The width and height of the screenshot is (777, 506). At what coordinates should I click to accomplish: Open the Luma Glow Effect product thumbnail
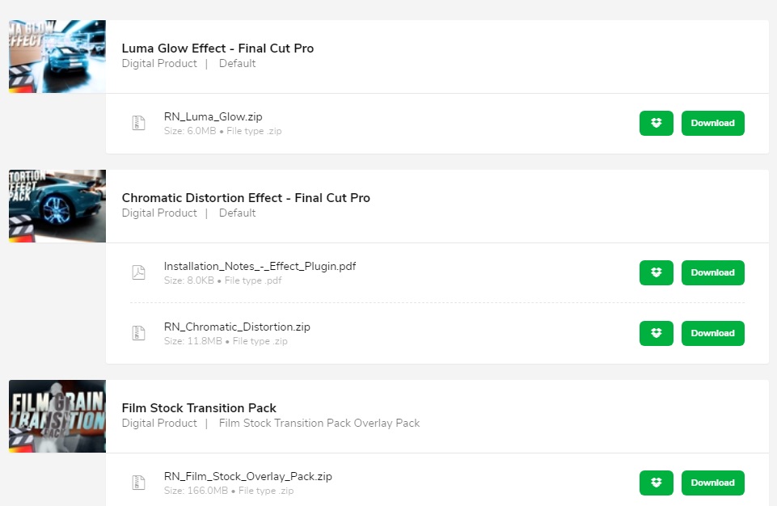pyautogui.click(x=57, y=57)
